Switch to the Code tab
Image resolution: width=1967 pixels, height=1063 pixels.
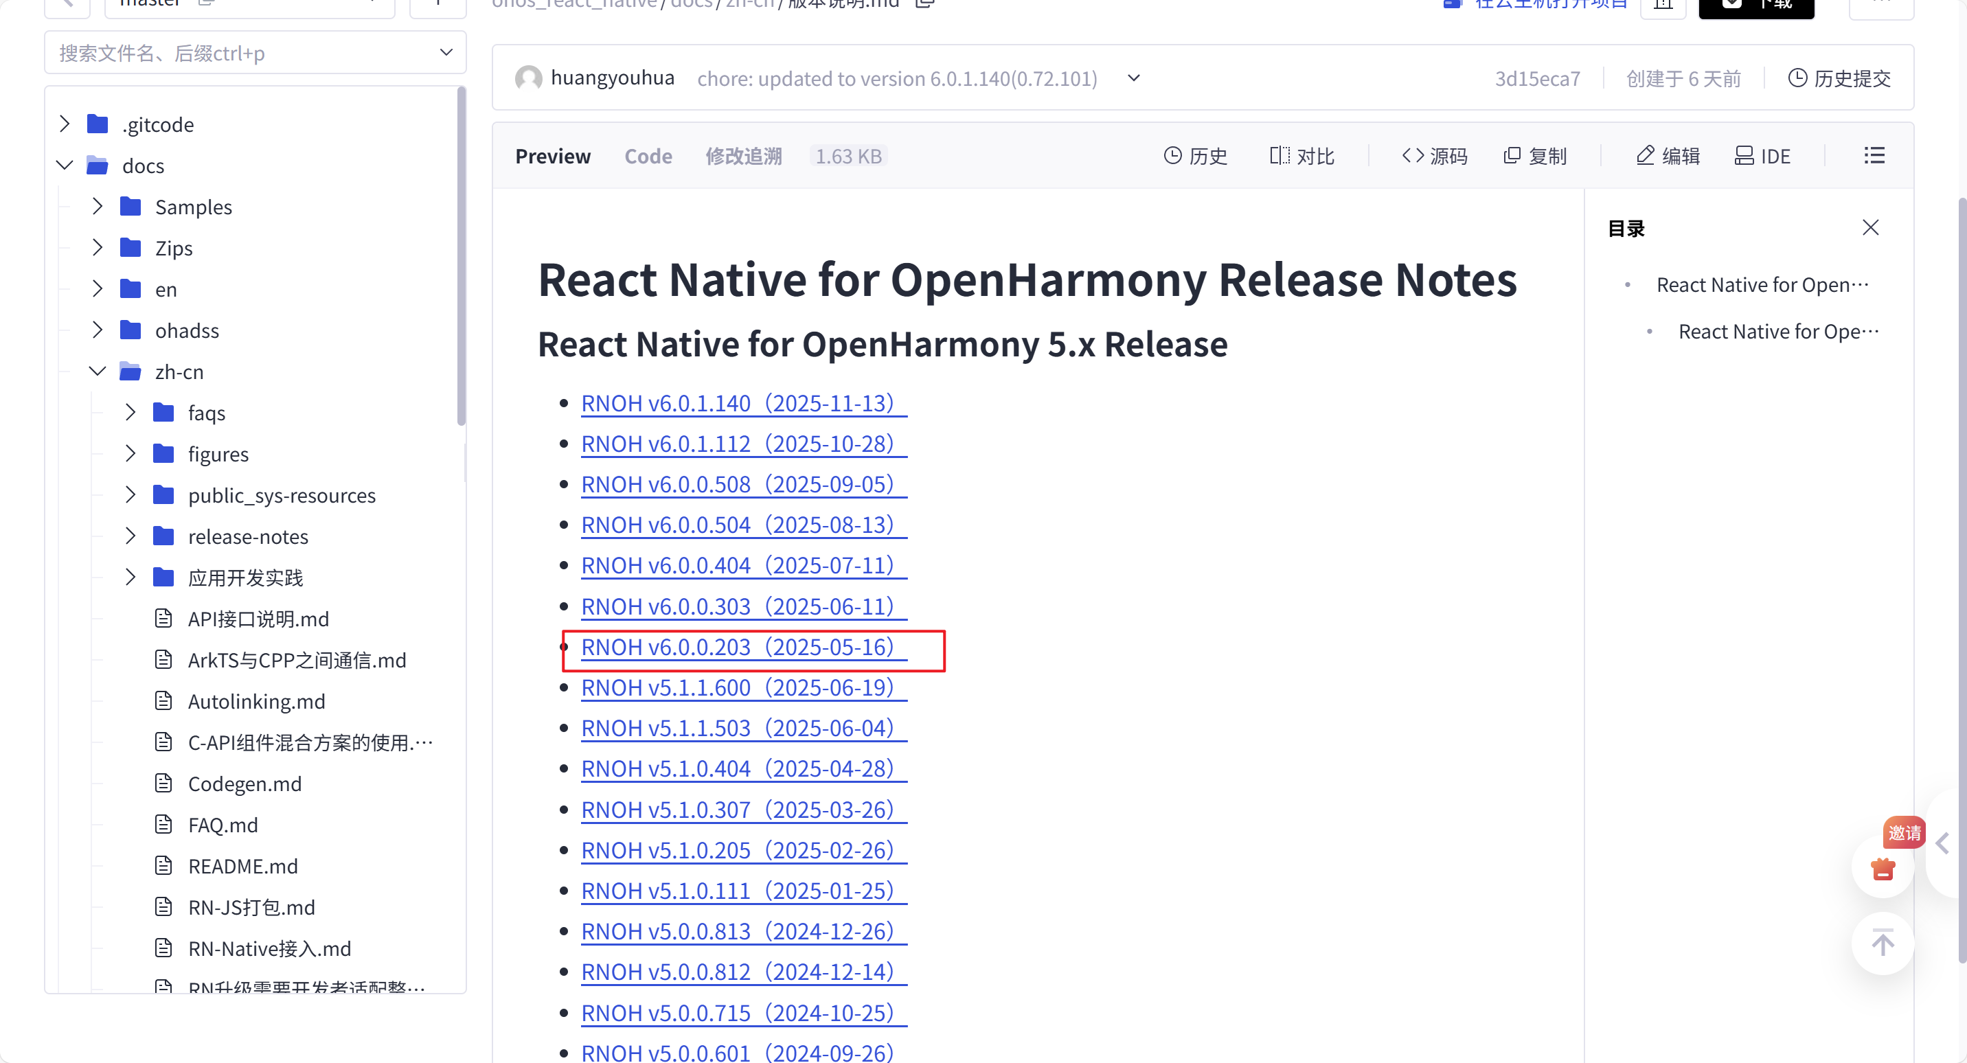[648, 156]
